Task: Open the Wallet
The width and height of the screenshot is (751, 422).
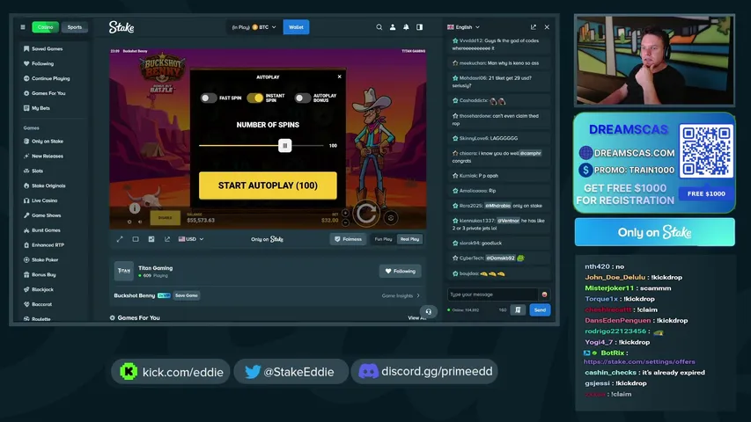Action: [x=296, y=27]
